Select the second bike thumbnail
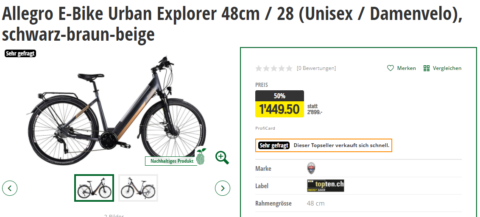480x217 pixels. pos(138,188)
